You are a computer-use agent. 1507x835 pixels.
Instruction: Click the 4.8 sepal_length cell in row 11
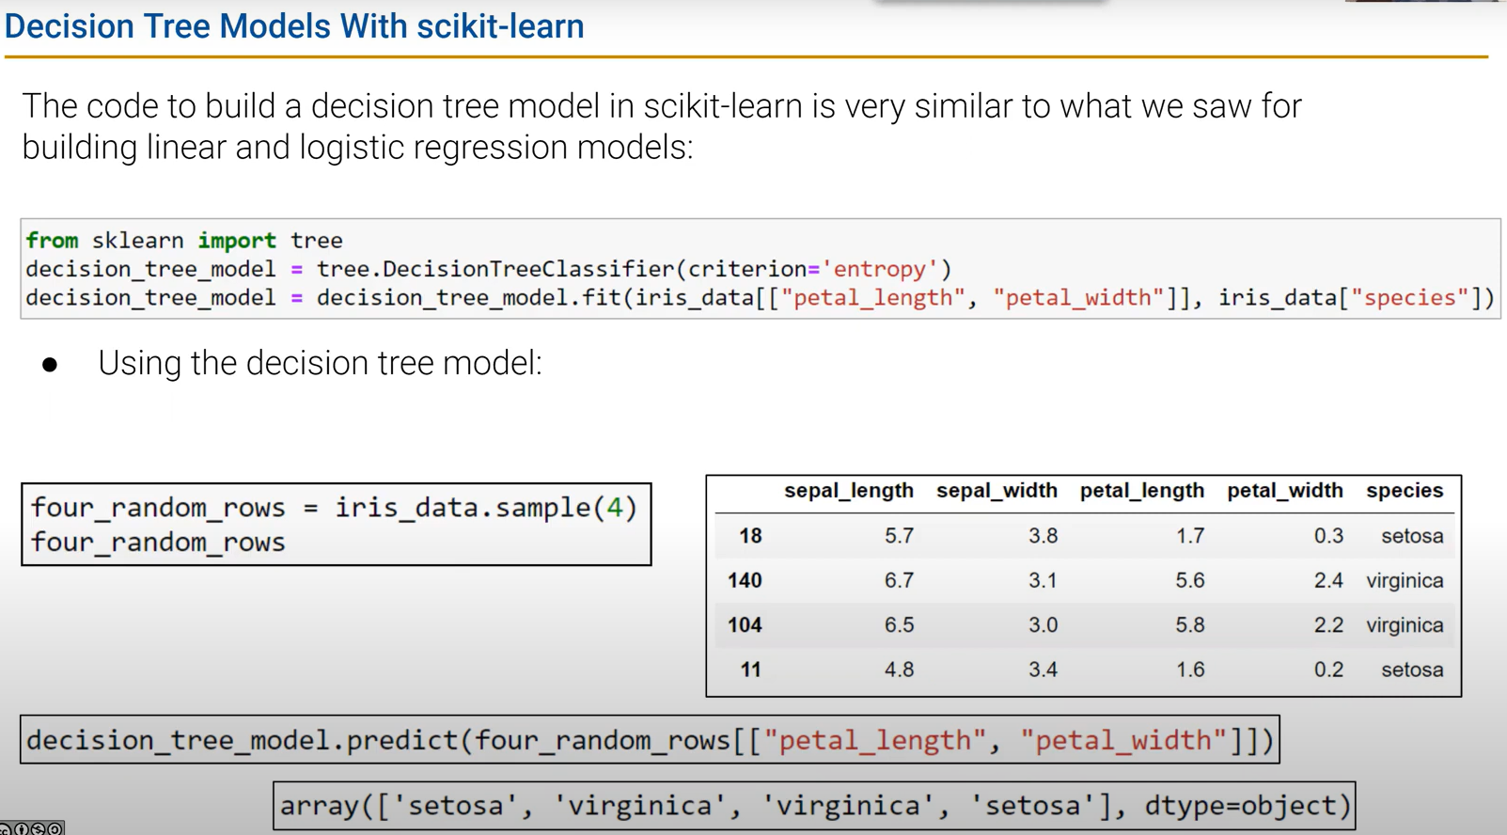coord(898,670)
